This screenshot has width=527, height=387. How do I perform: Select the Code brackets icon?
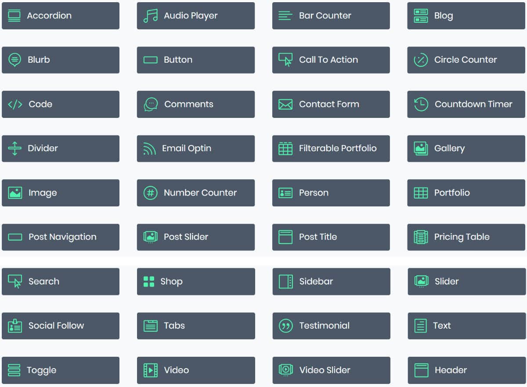[x=15, y=104]
